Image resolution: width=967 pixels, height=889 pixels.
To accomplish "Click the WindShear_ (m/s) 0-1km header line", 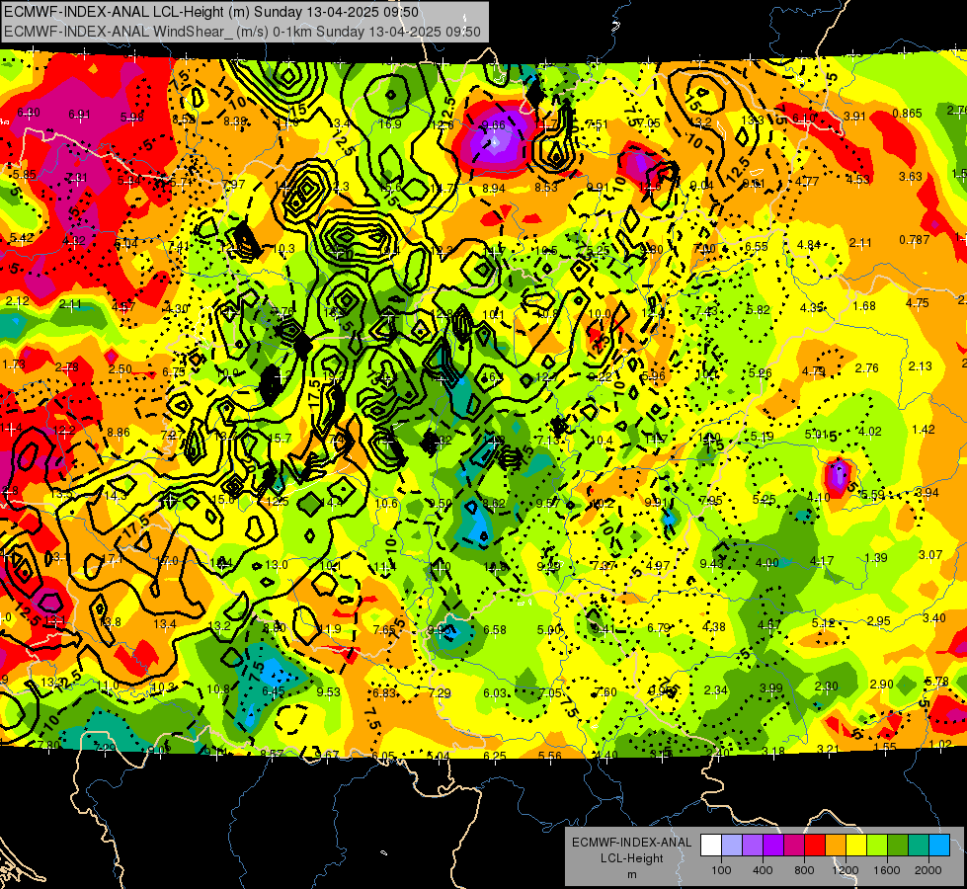I will 242,32.
